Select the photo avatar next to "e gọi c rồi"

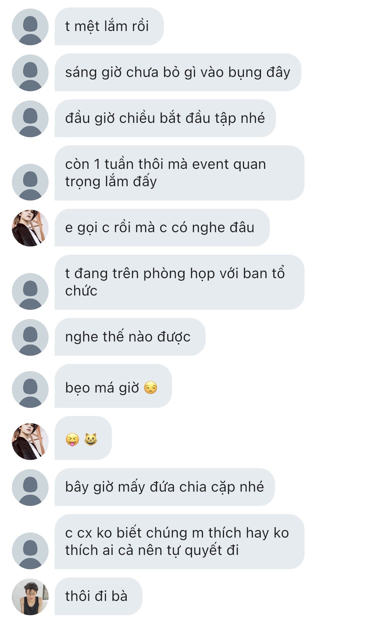pyautogui.click(x=30, y=228)
